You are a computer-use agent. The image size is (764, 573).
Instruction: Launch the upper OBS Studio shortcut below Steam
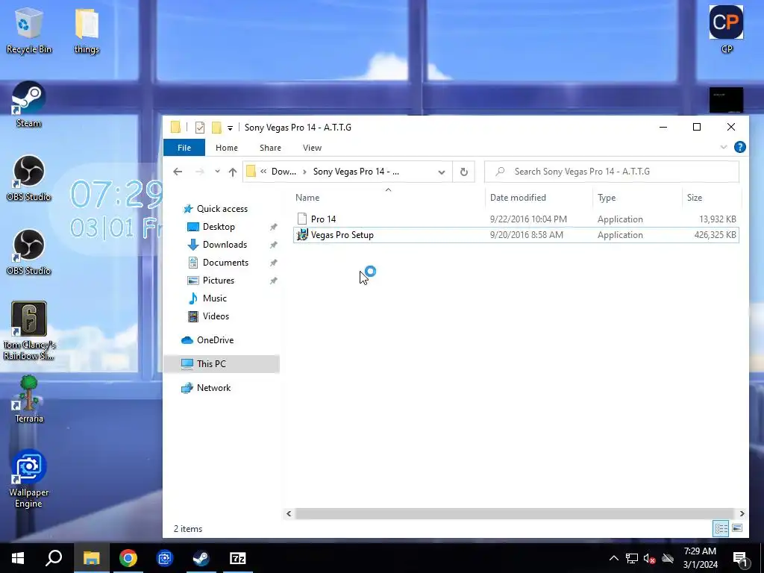29,178
